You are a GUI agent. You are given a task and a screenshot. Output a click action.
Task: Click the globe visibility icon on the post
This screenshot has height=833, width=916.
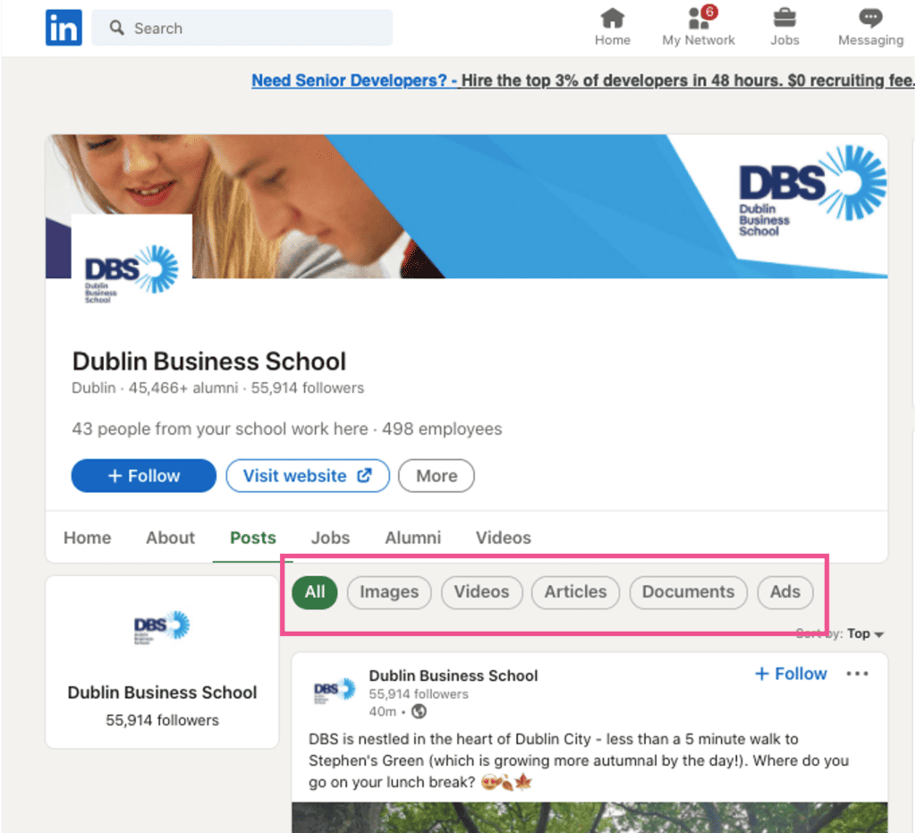(419, 711)
